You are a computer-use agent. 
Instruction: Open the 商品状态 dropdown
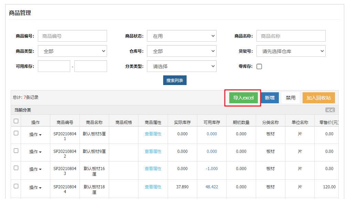click(x=181, y=36)
